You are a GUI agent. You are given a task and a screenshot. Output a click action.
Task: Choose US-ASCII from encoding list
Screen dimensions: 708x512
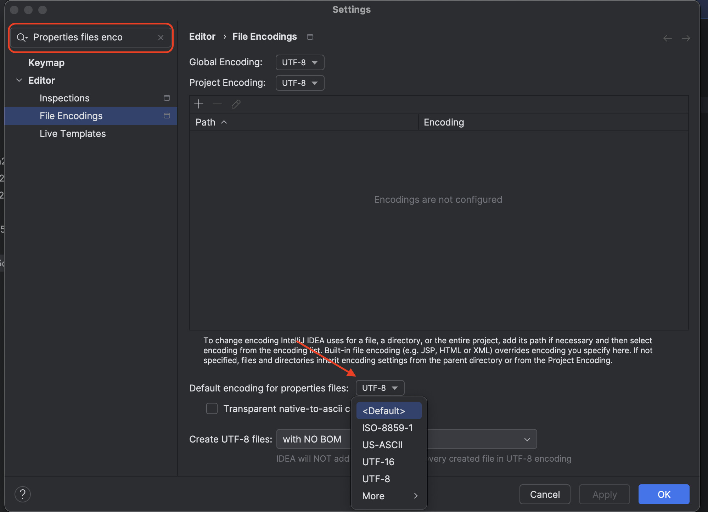389,445
